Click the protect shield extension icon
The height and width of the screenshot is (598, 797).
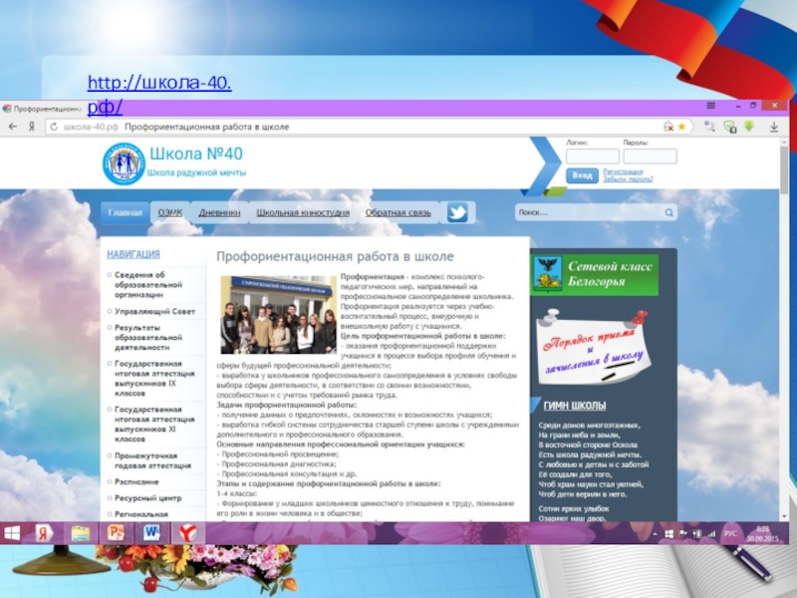tap(730, 127)
